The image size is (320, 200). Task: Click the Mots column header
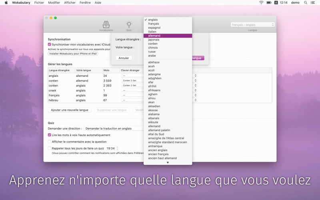pos(111,70)
